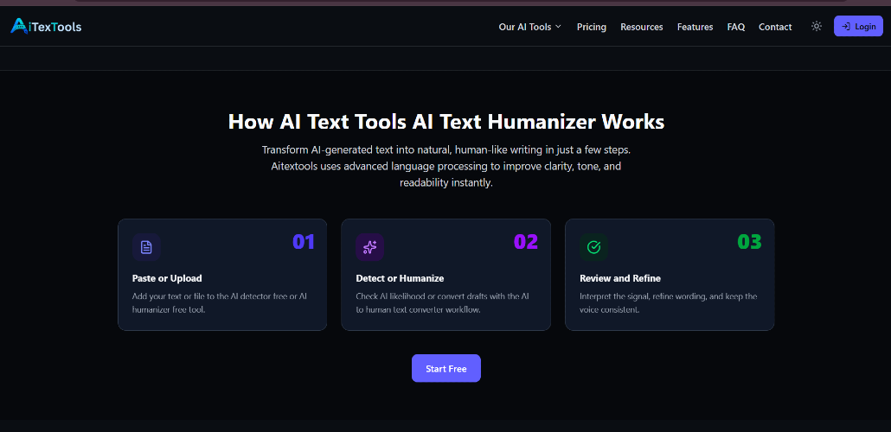
Task: Open the Features section link
Action: (695, 27)
